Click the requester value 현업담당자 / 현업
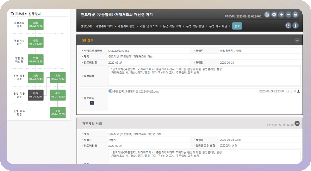 tap(231, 51)
